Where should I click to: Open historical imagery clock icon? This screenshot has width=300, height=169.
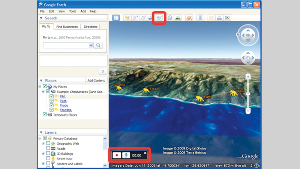(x=170, y=18)
